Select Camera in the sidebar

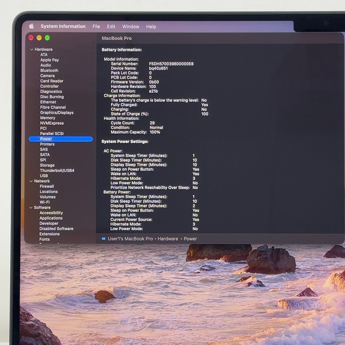click(47, 76)
